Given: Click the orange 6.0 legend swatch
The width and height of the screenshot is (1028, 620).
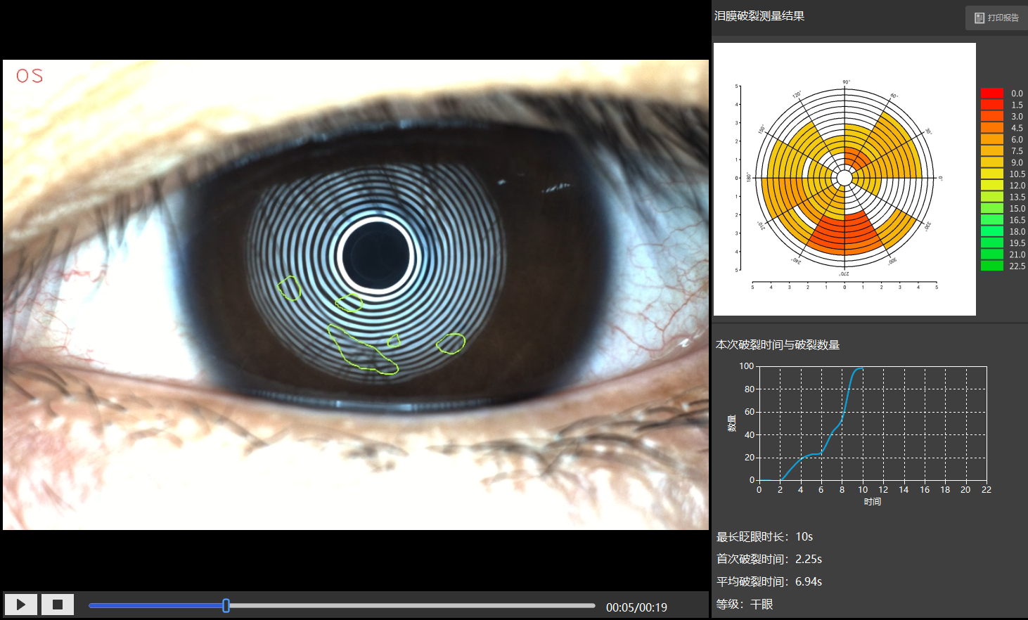Looking at the screenshot, I should point(992,139).
